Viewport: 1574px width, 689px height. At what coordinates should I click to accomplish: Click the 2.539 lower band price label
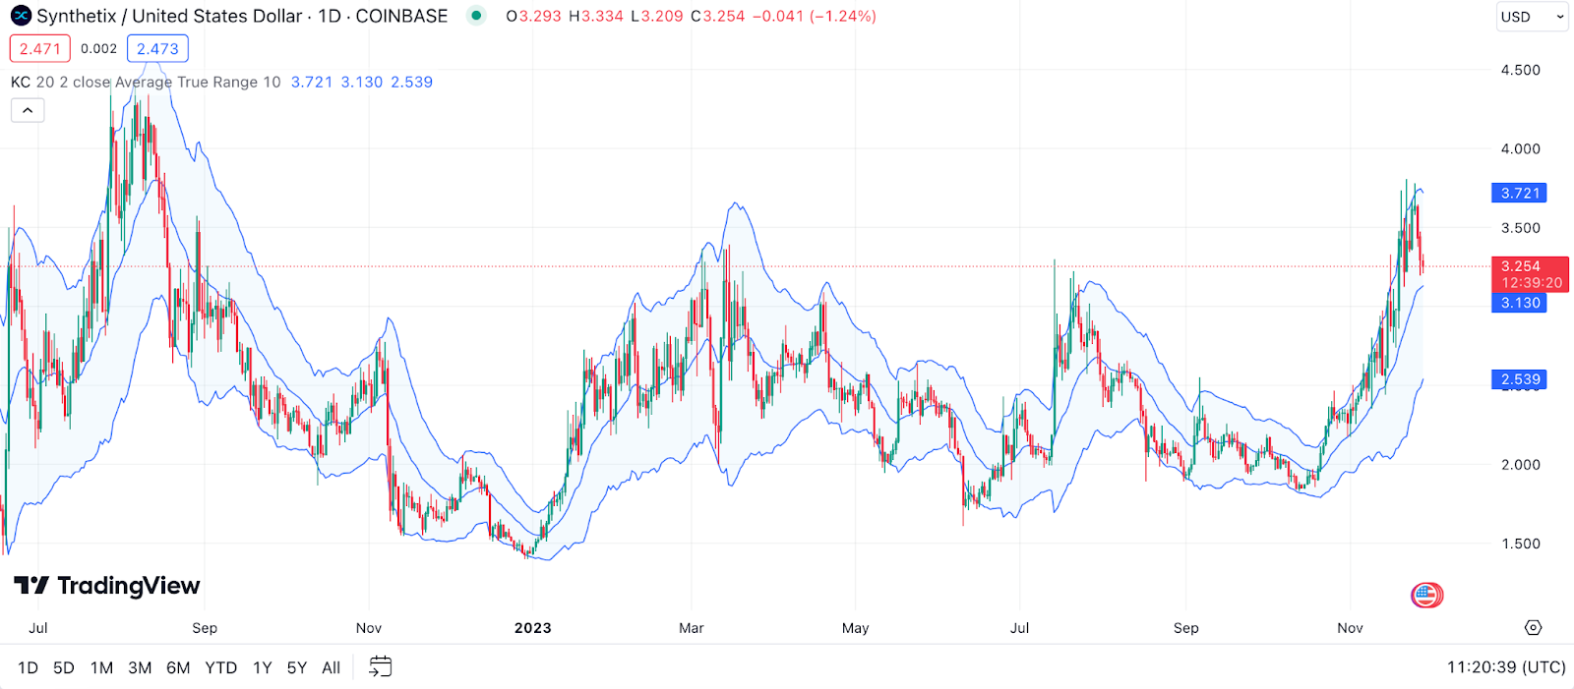coord(1519,379)
